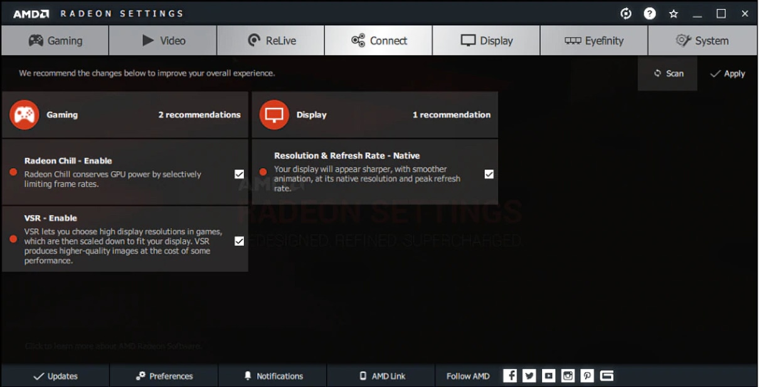The image size is (759, 387).
Task: Open Preferences in bottom bar
Action: (164, 376)
